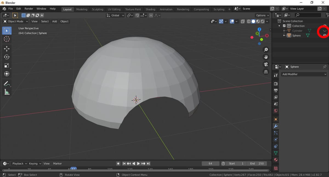Toggle proportional editing in header

(x=151, y=16)
